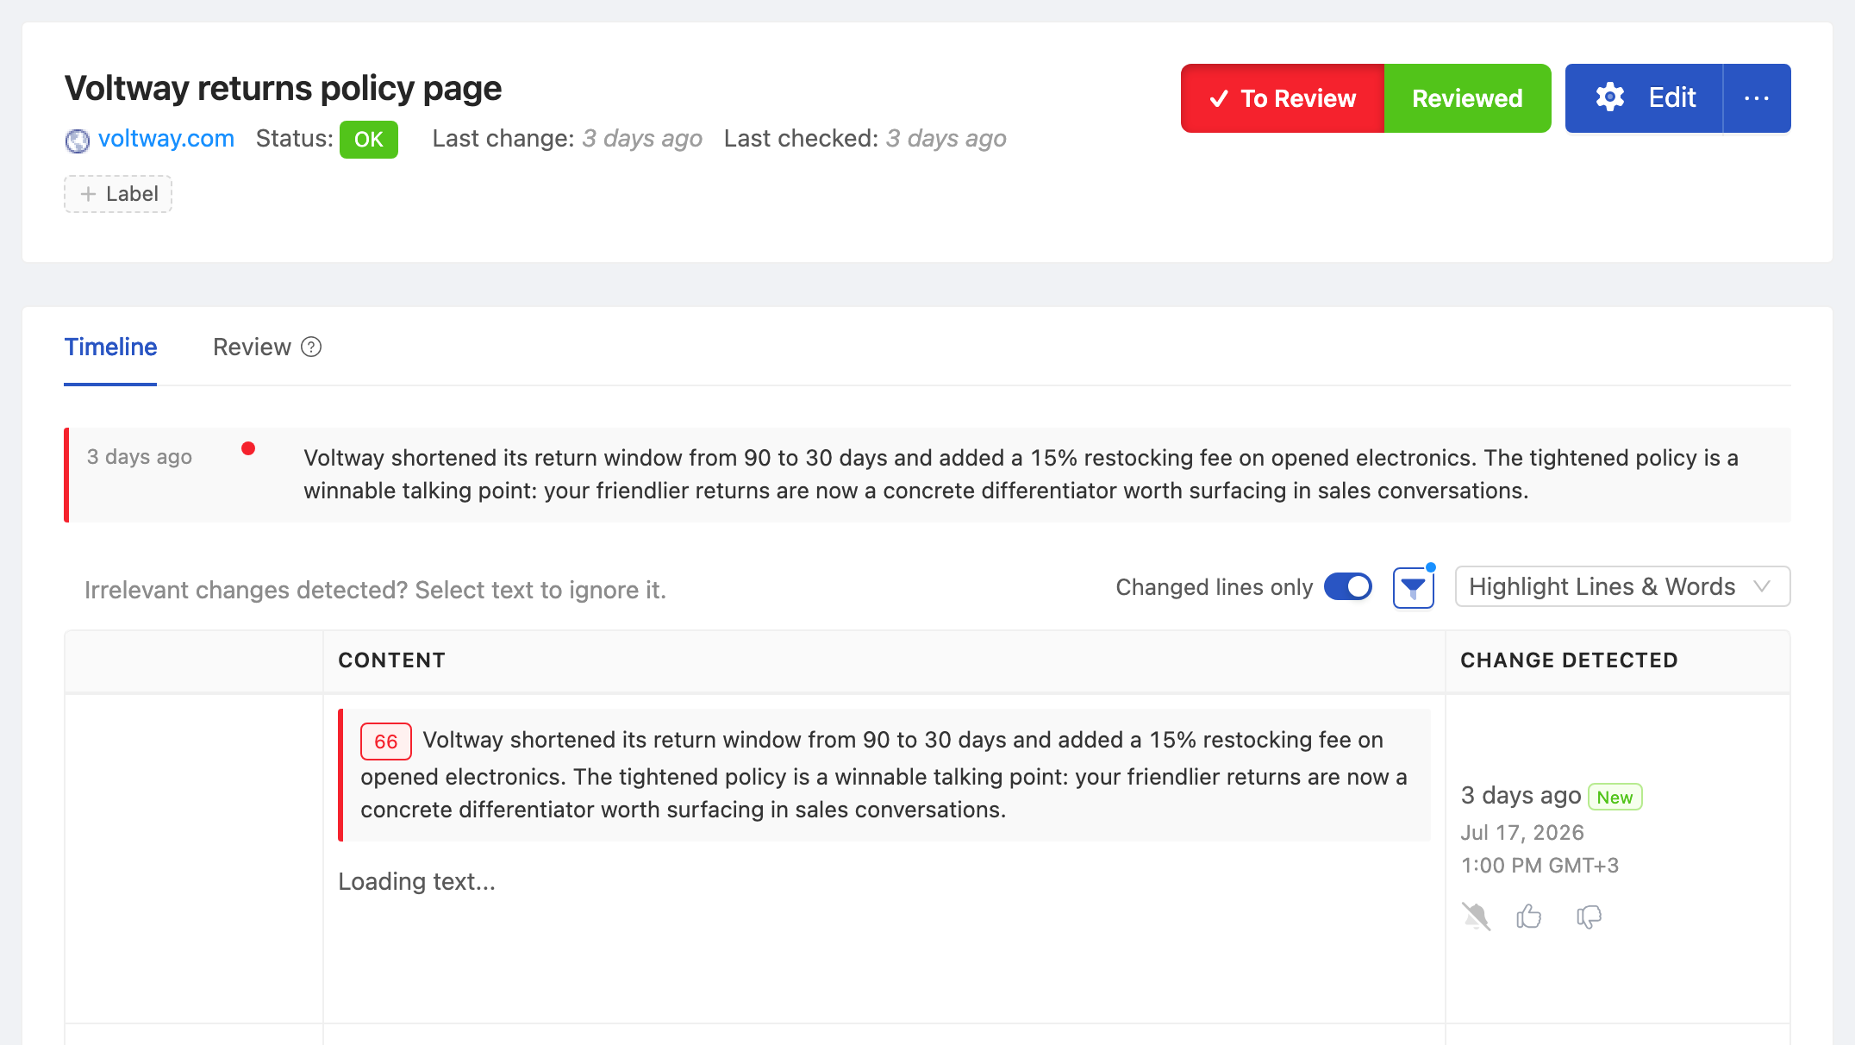Viewport: 1855px width, 1045px height.
Task: Mute alerts with the crossed bell icon
Action: pos(1476,916)
